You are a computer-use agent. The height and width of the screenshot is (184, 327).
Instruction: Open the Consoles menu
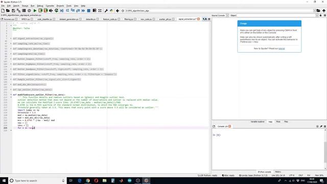tap(50, 6)
